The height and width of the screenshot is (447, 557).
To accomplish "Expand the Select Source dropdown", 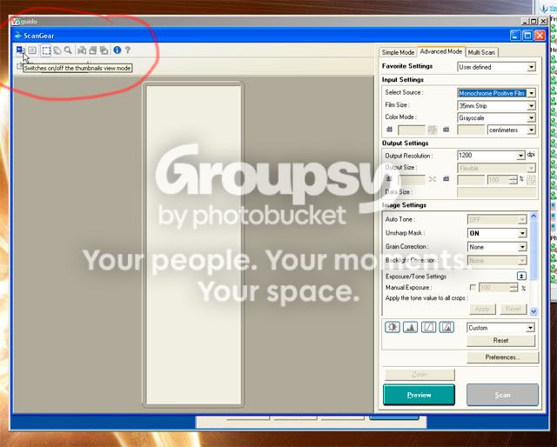I will click(x=497, y=93).
